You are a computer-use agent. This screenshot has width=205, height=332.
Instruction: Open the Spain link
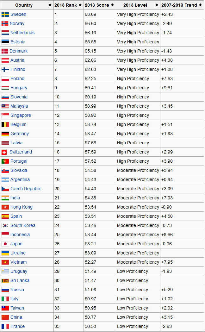(x=16, y=216)
